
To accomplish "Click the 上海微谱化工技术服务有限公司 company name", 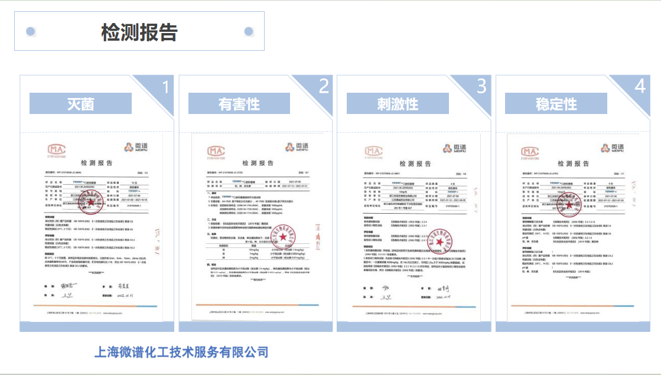I will pyautogui.click(x=181, y=353).
